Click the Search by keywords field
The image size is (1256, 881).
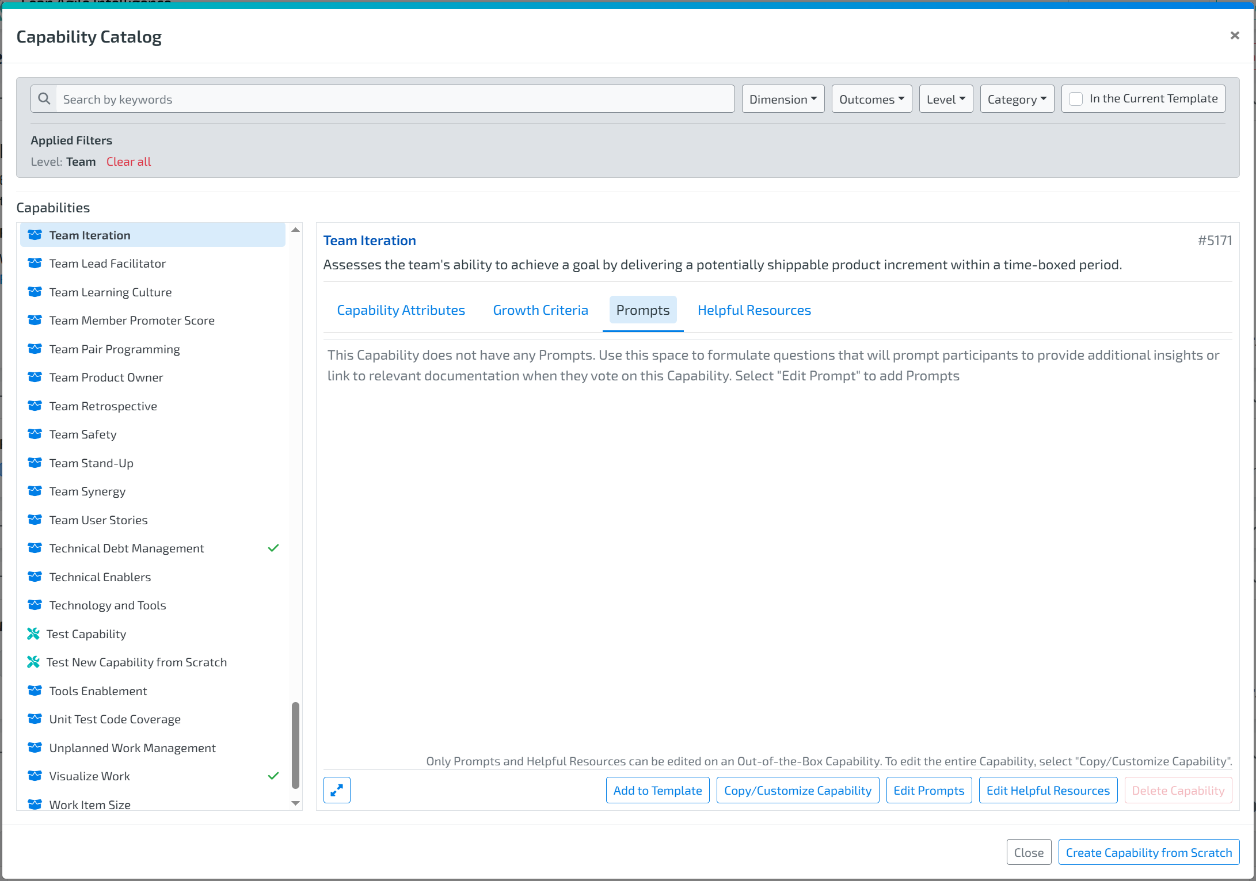395,99
